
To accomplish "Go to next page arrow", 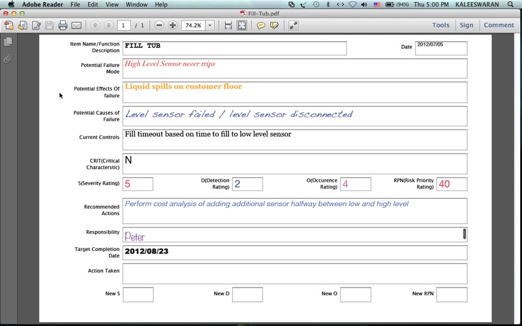I will click(x=108, y=25).
